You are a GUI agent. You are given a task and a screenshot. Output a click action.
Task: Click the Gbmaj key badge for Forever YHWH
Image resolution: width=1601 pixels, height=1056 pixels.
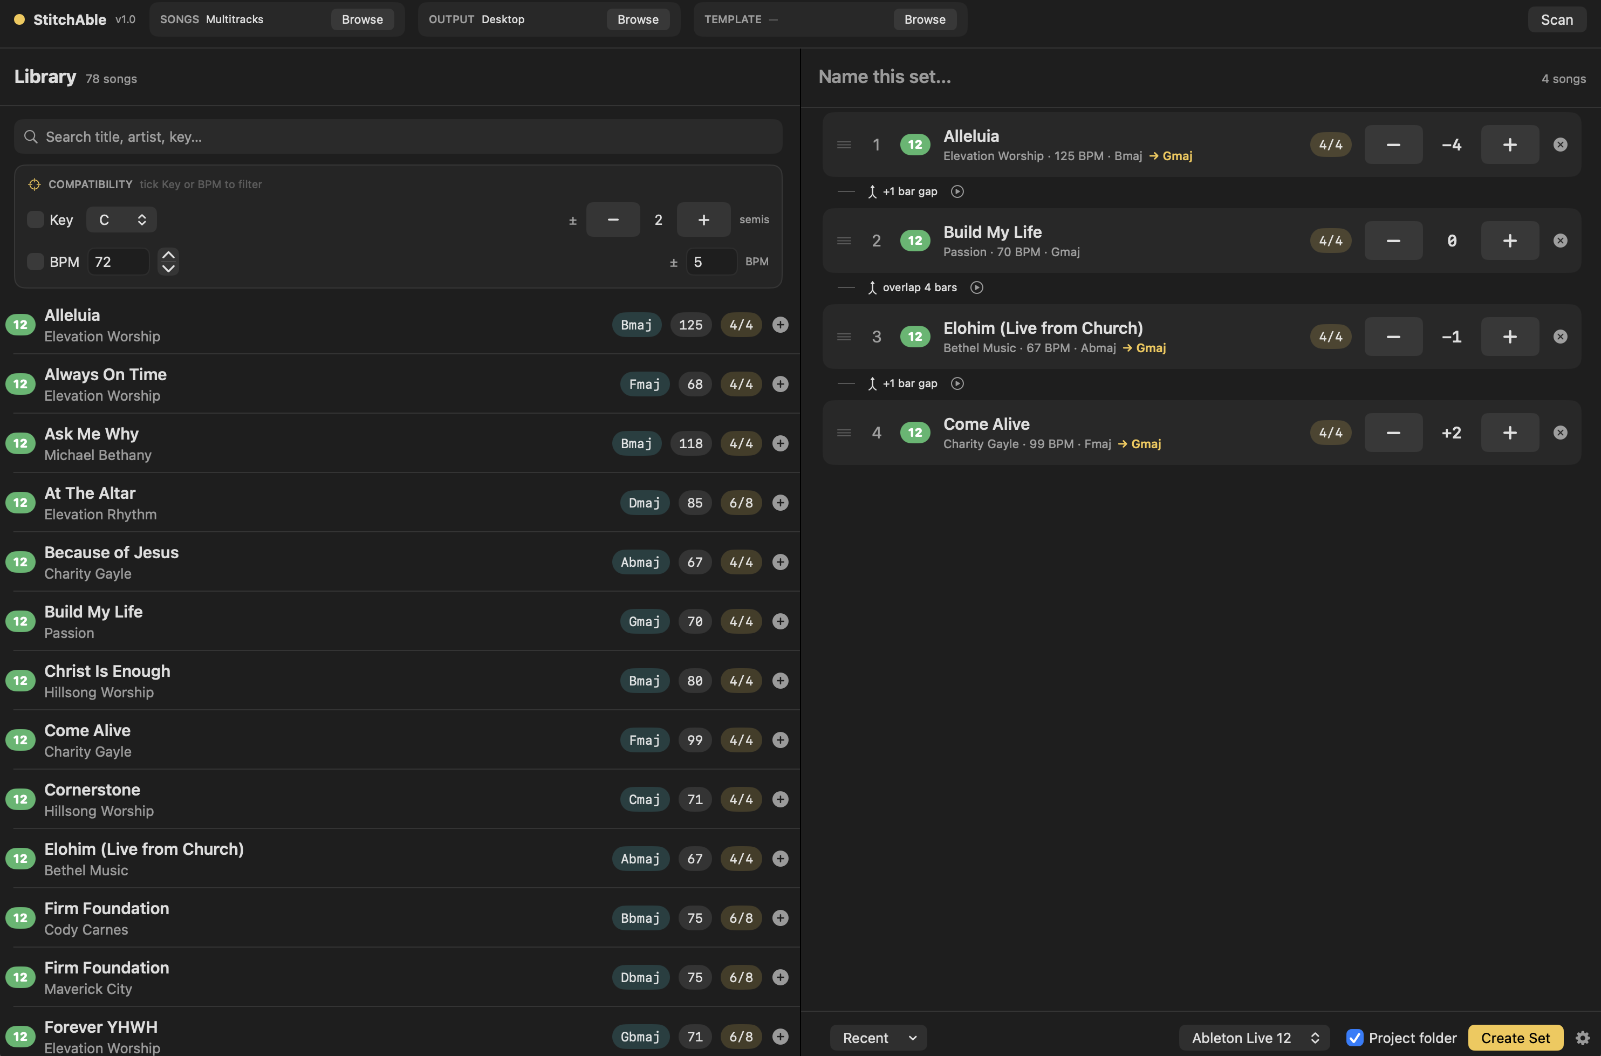click(640, 1036)
